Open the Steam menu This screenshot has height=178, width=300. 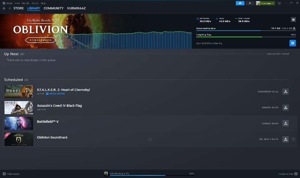coord(9,3)
